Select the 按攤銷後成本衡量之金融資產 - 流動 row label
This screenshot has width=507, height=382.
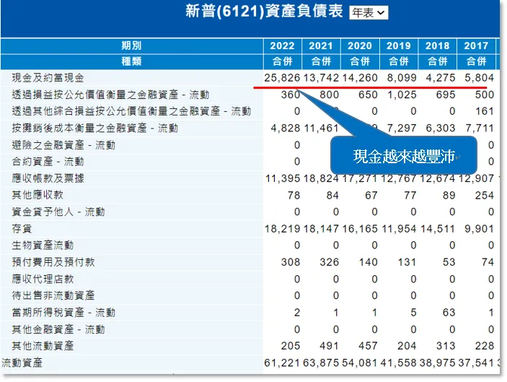point(94,129)
